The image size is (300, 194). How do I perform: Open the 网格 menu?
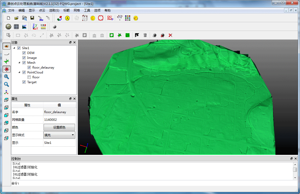click(x=77, y=10)
